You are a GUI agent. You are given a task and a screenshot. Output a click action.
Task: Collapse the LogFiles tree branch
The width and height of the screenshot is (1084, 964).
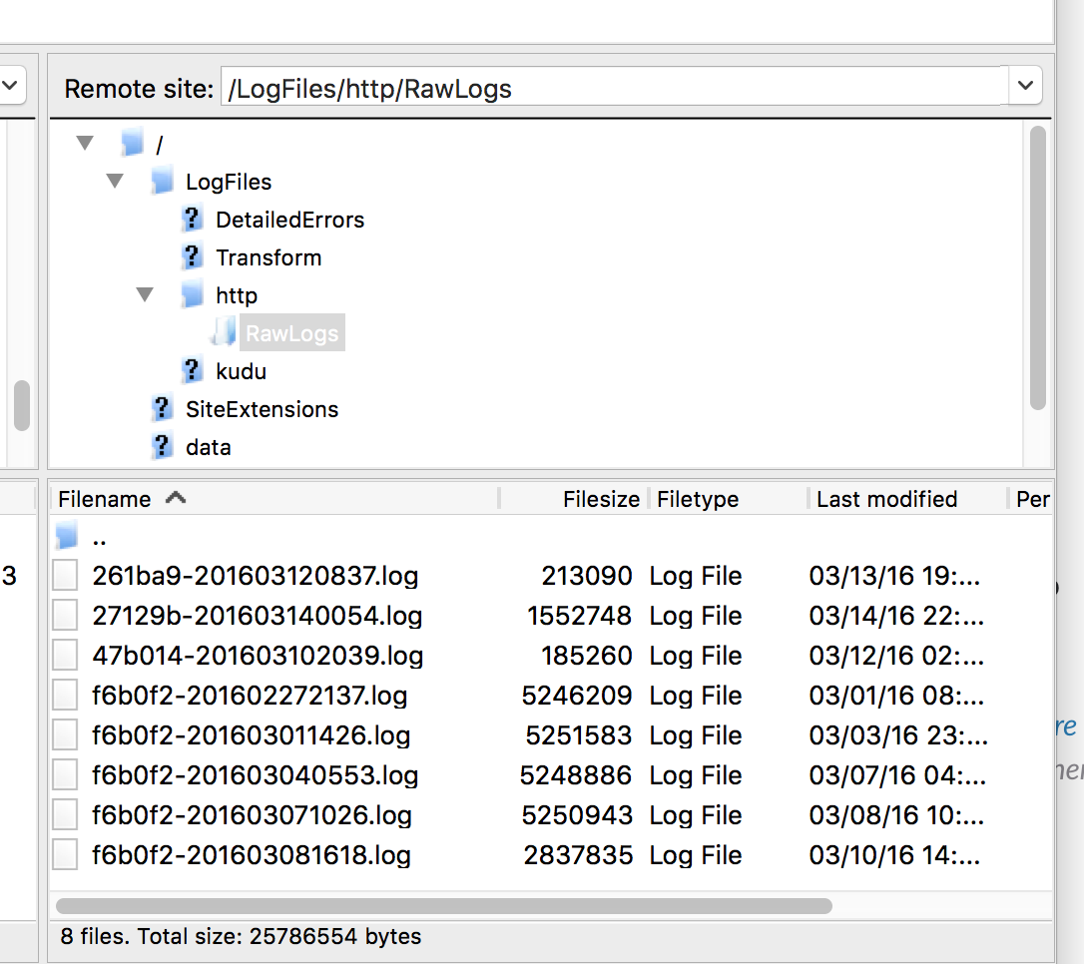coord(115,181)
